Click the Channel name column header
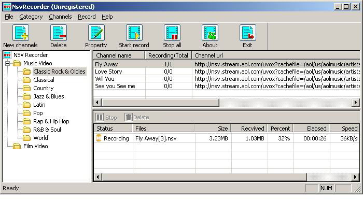 tap(119, 55)
